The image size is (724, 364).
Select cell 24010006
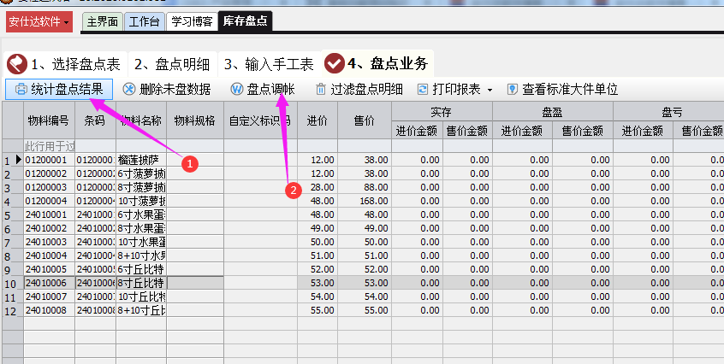[x=49, y=283]
